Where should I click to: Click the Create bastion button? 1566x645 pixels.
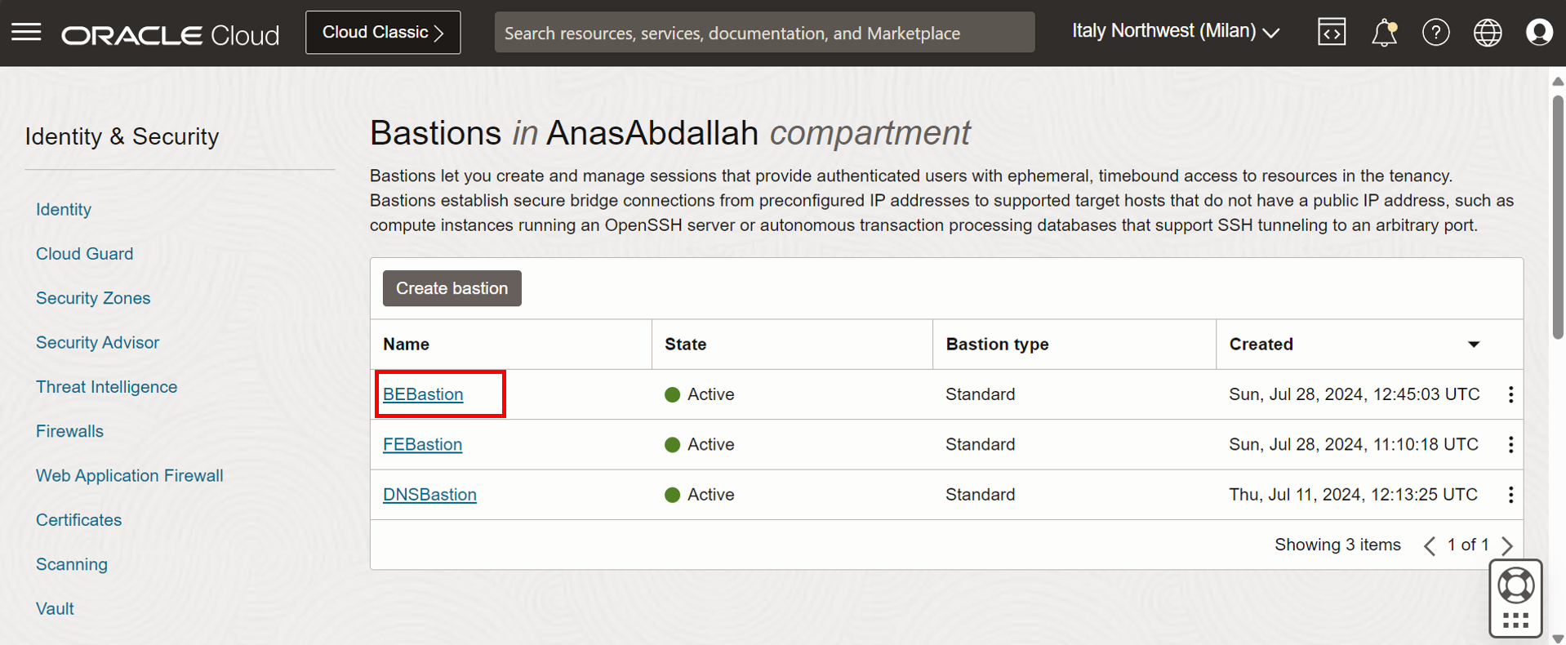click(x=452, y=288)
